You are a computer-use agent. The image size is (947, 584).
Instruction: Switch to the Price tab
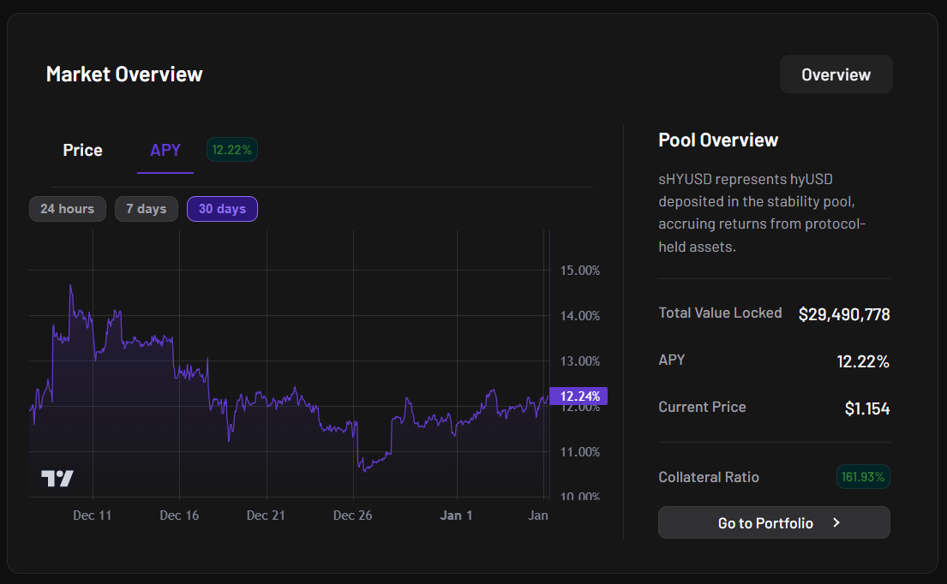82,150
